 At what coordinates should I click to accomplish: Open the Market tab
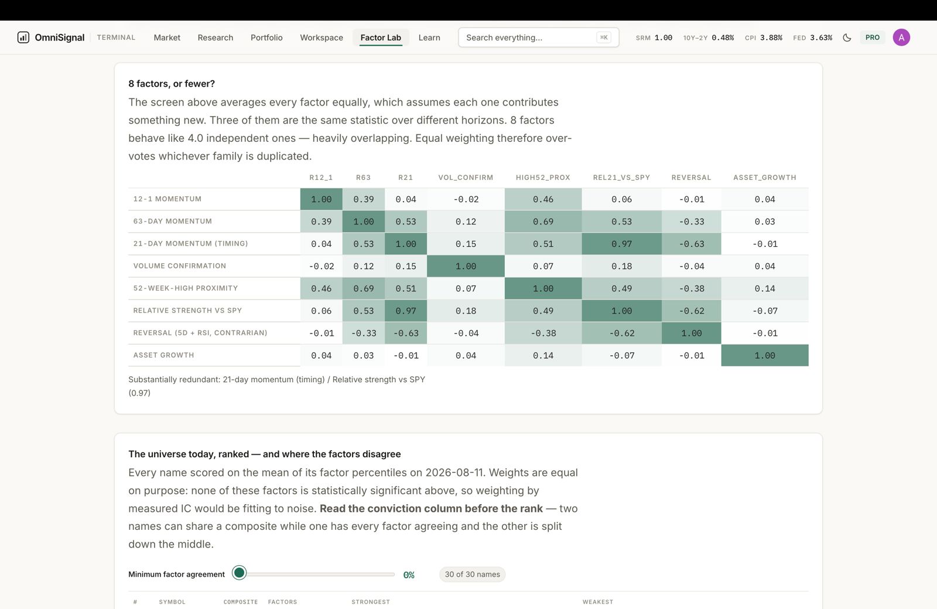point(167,38)
